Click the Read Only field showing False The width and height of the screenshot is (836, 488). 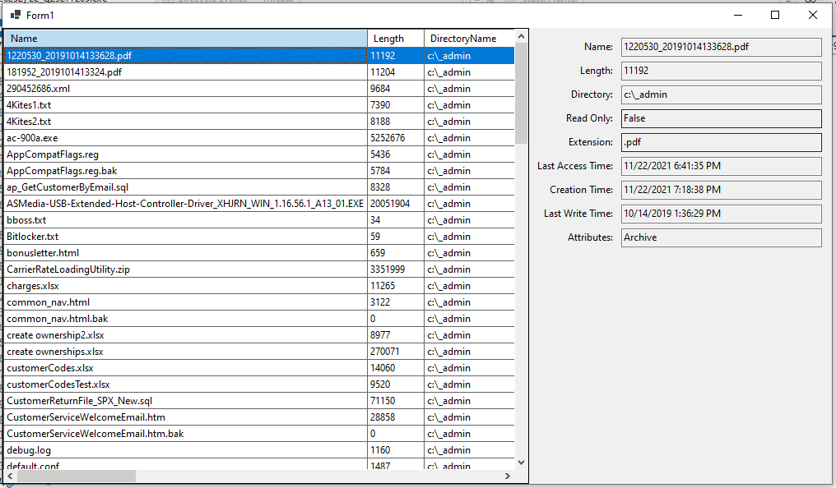click(x=722, y=118)
